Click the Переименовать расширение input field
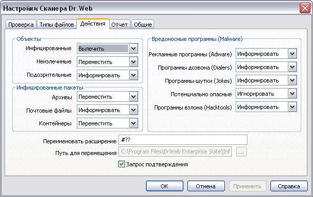This screenshot has width=313, height=197. coord(183,140)
